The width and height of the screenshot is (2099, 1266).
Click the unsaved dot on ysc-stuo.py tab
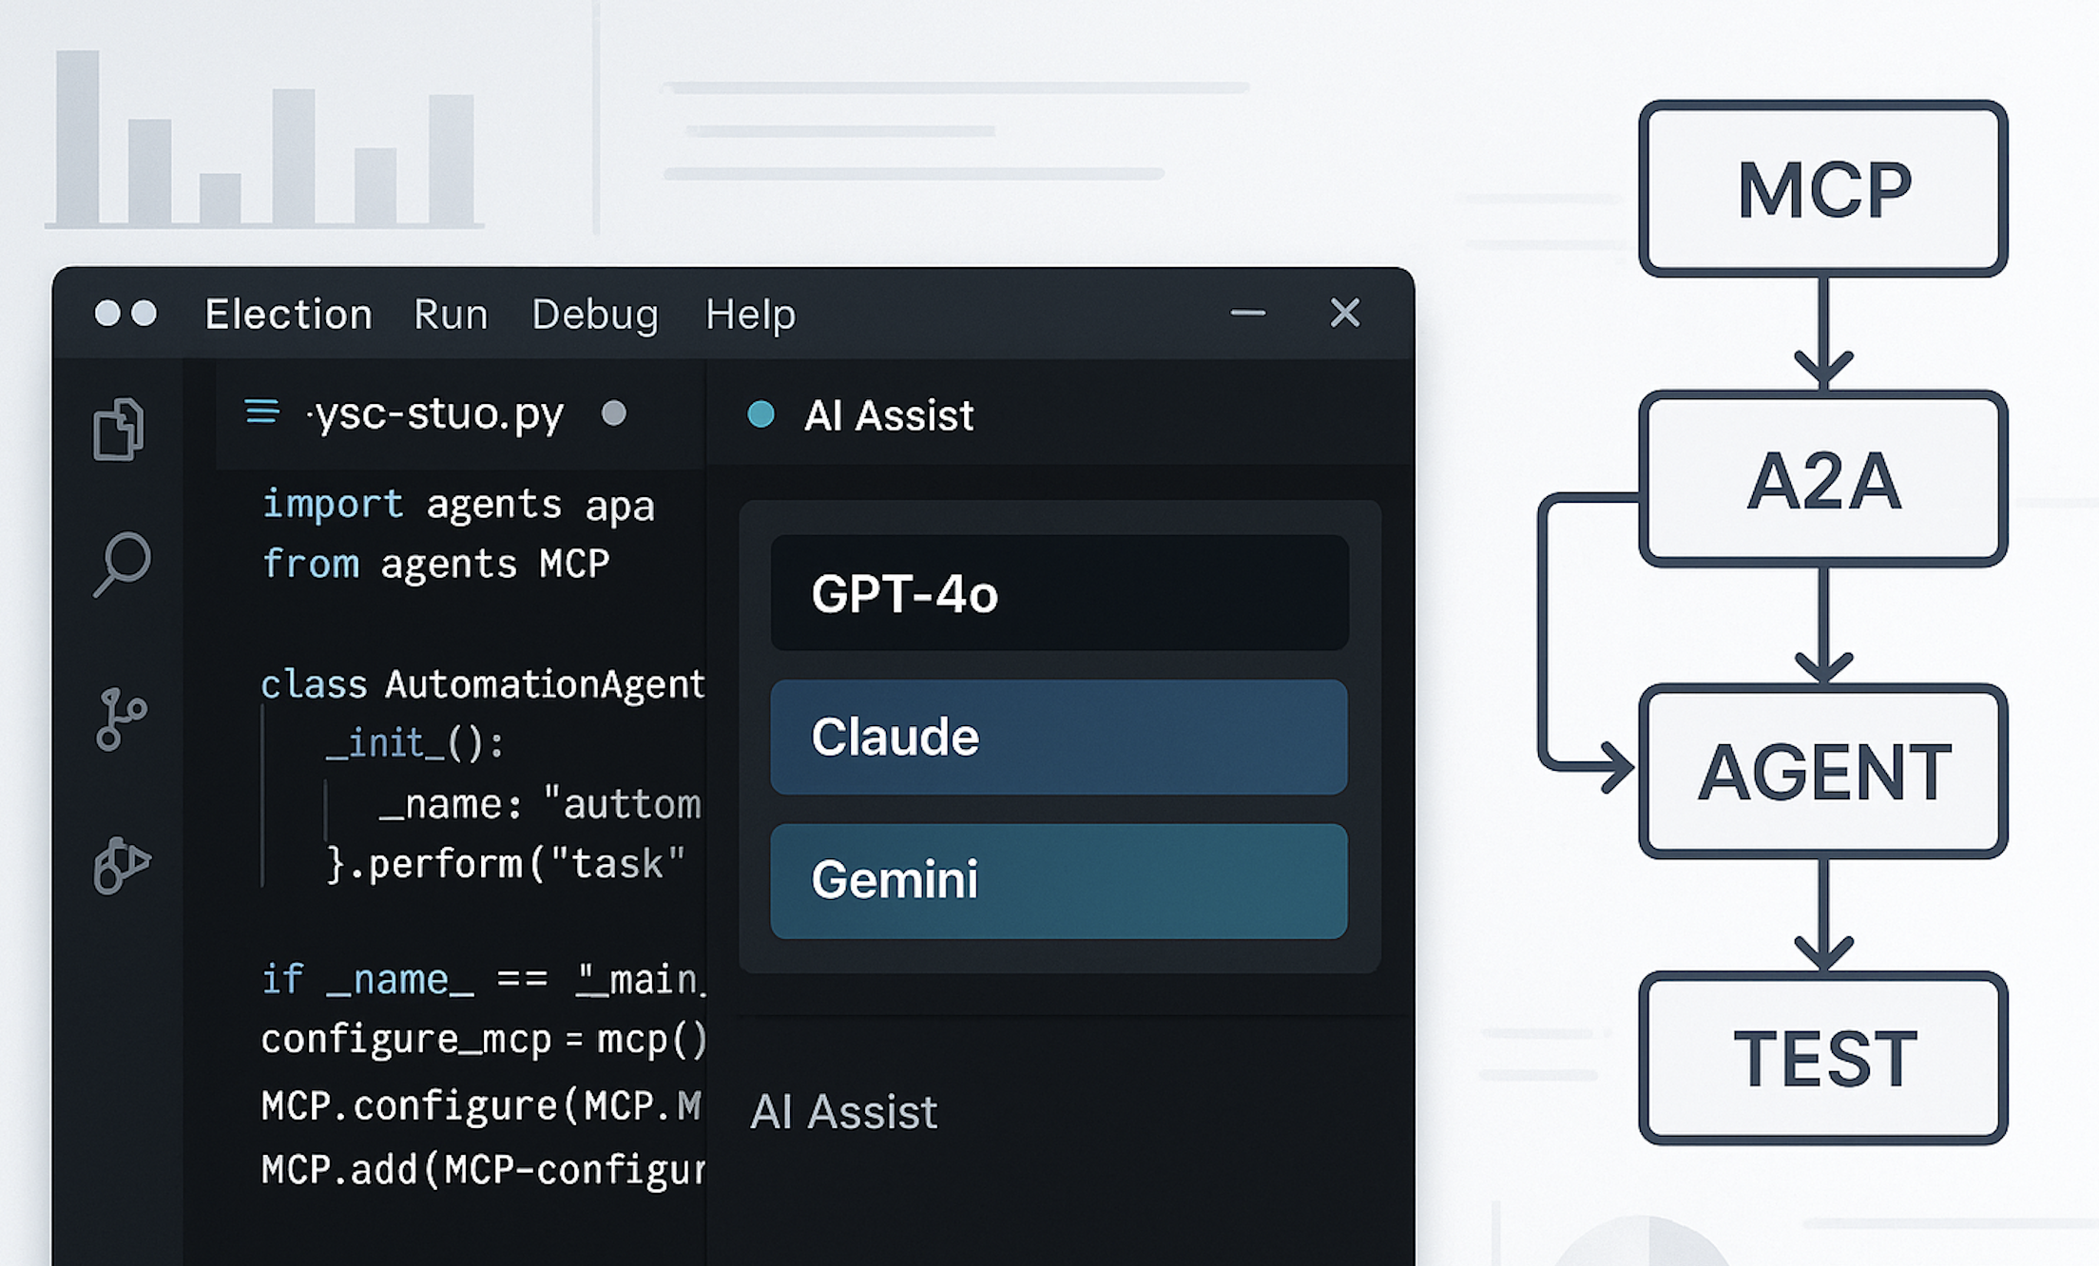[x=614, y=413]
